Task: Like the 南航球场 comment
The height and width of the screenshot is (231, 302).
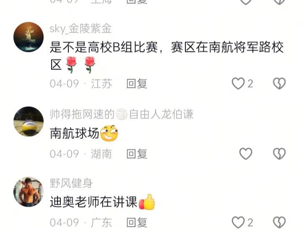Action: [245, 154]
